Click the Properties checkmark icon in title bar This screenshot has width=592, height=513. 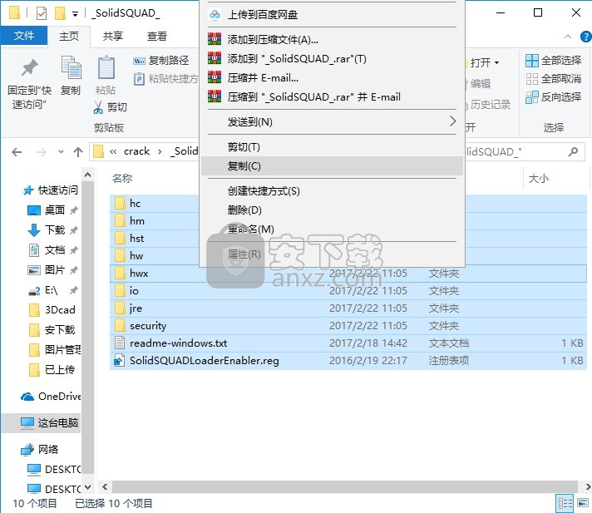click(x=42, y=13)
